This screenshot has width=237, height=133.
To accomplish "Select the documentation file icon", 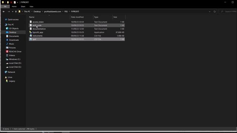I will pyautogui.click(x=31, y=29).
